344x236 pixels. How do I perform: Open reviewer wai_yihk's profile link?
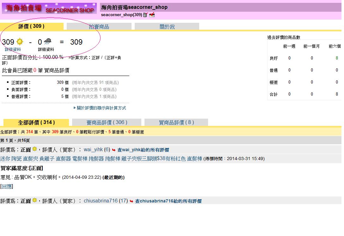point(94,150)
